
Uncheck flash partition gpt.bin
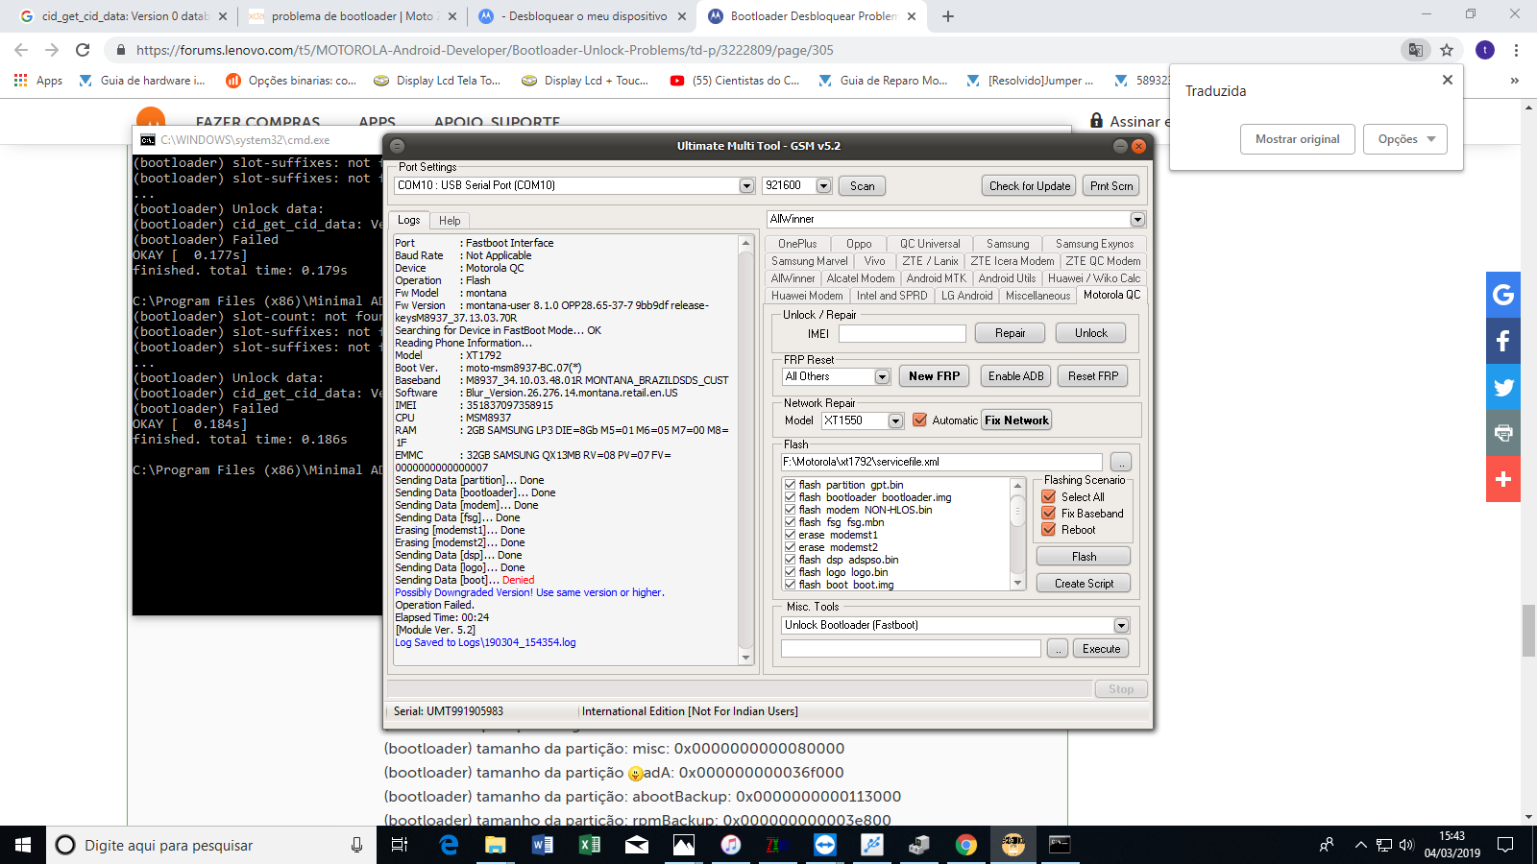790,485
